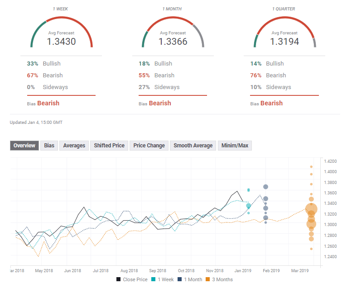Click the Close Price legend label
Screen dimensions: 342x288
(135, 279)
